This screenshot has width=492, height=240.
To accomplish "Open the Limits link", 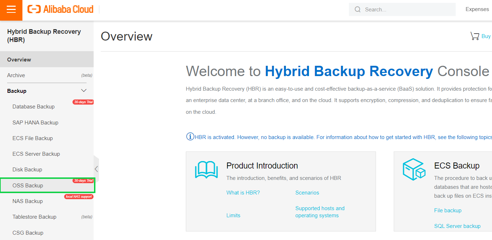I will point(233,215).
